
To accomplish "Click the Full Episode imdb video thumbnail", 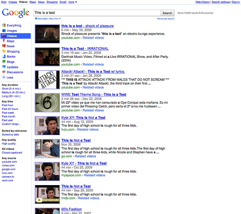I will [x=47, y=194].
